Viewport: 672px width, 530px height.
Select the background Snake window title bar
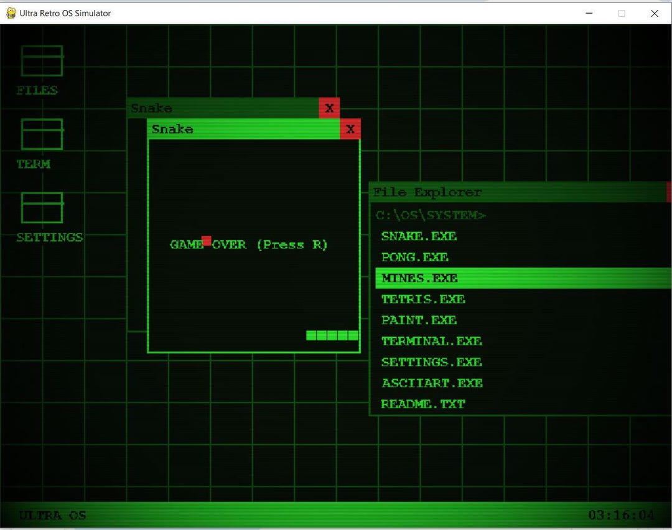[x=223, y=108]
